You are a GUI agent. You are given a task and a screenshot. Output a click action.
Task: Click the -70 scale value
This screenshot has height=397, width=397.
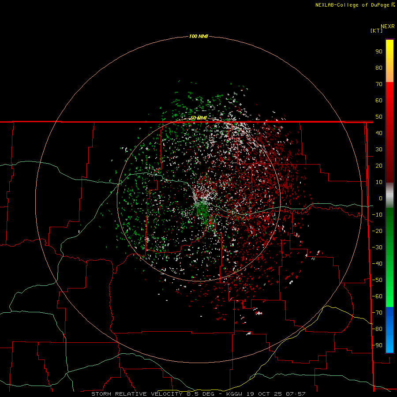click(x=377, y=313)
